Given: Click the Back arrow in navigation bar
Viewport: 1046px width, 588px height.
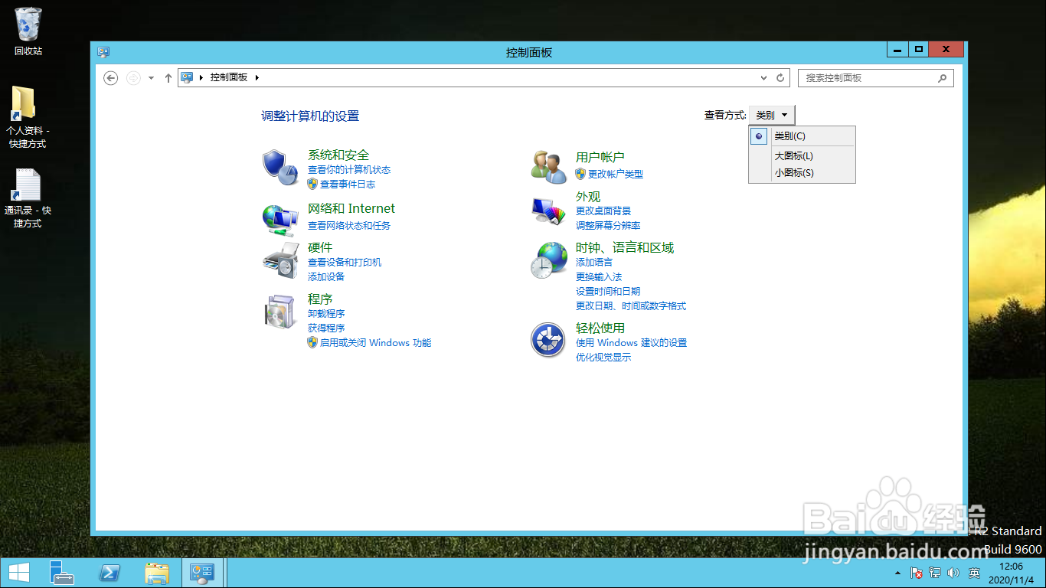Looking at the screenshot, I should [110, 77].
